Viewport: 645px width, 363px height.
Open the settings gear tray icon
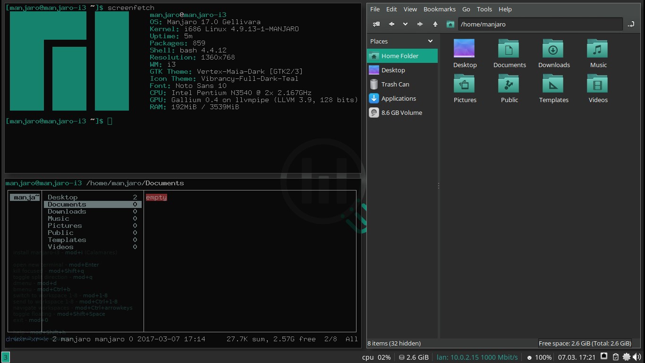pos(627,357)
